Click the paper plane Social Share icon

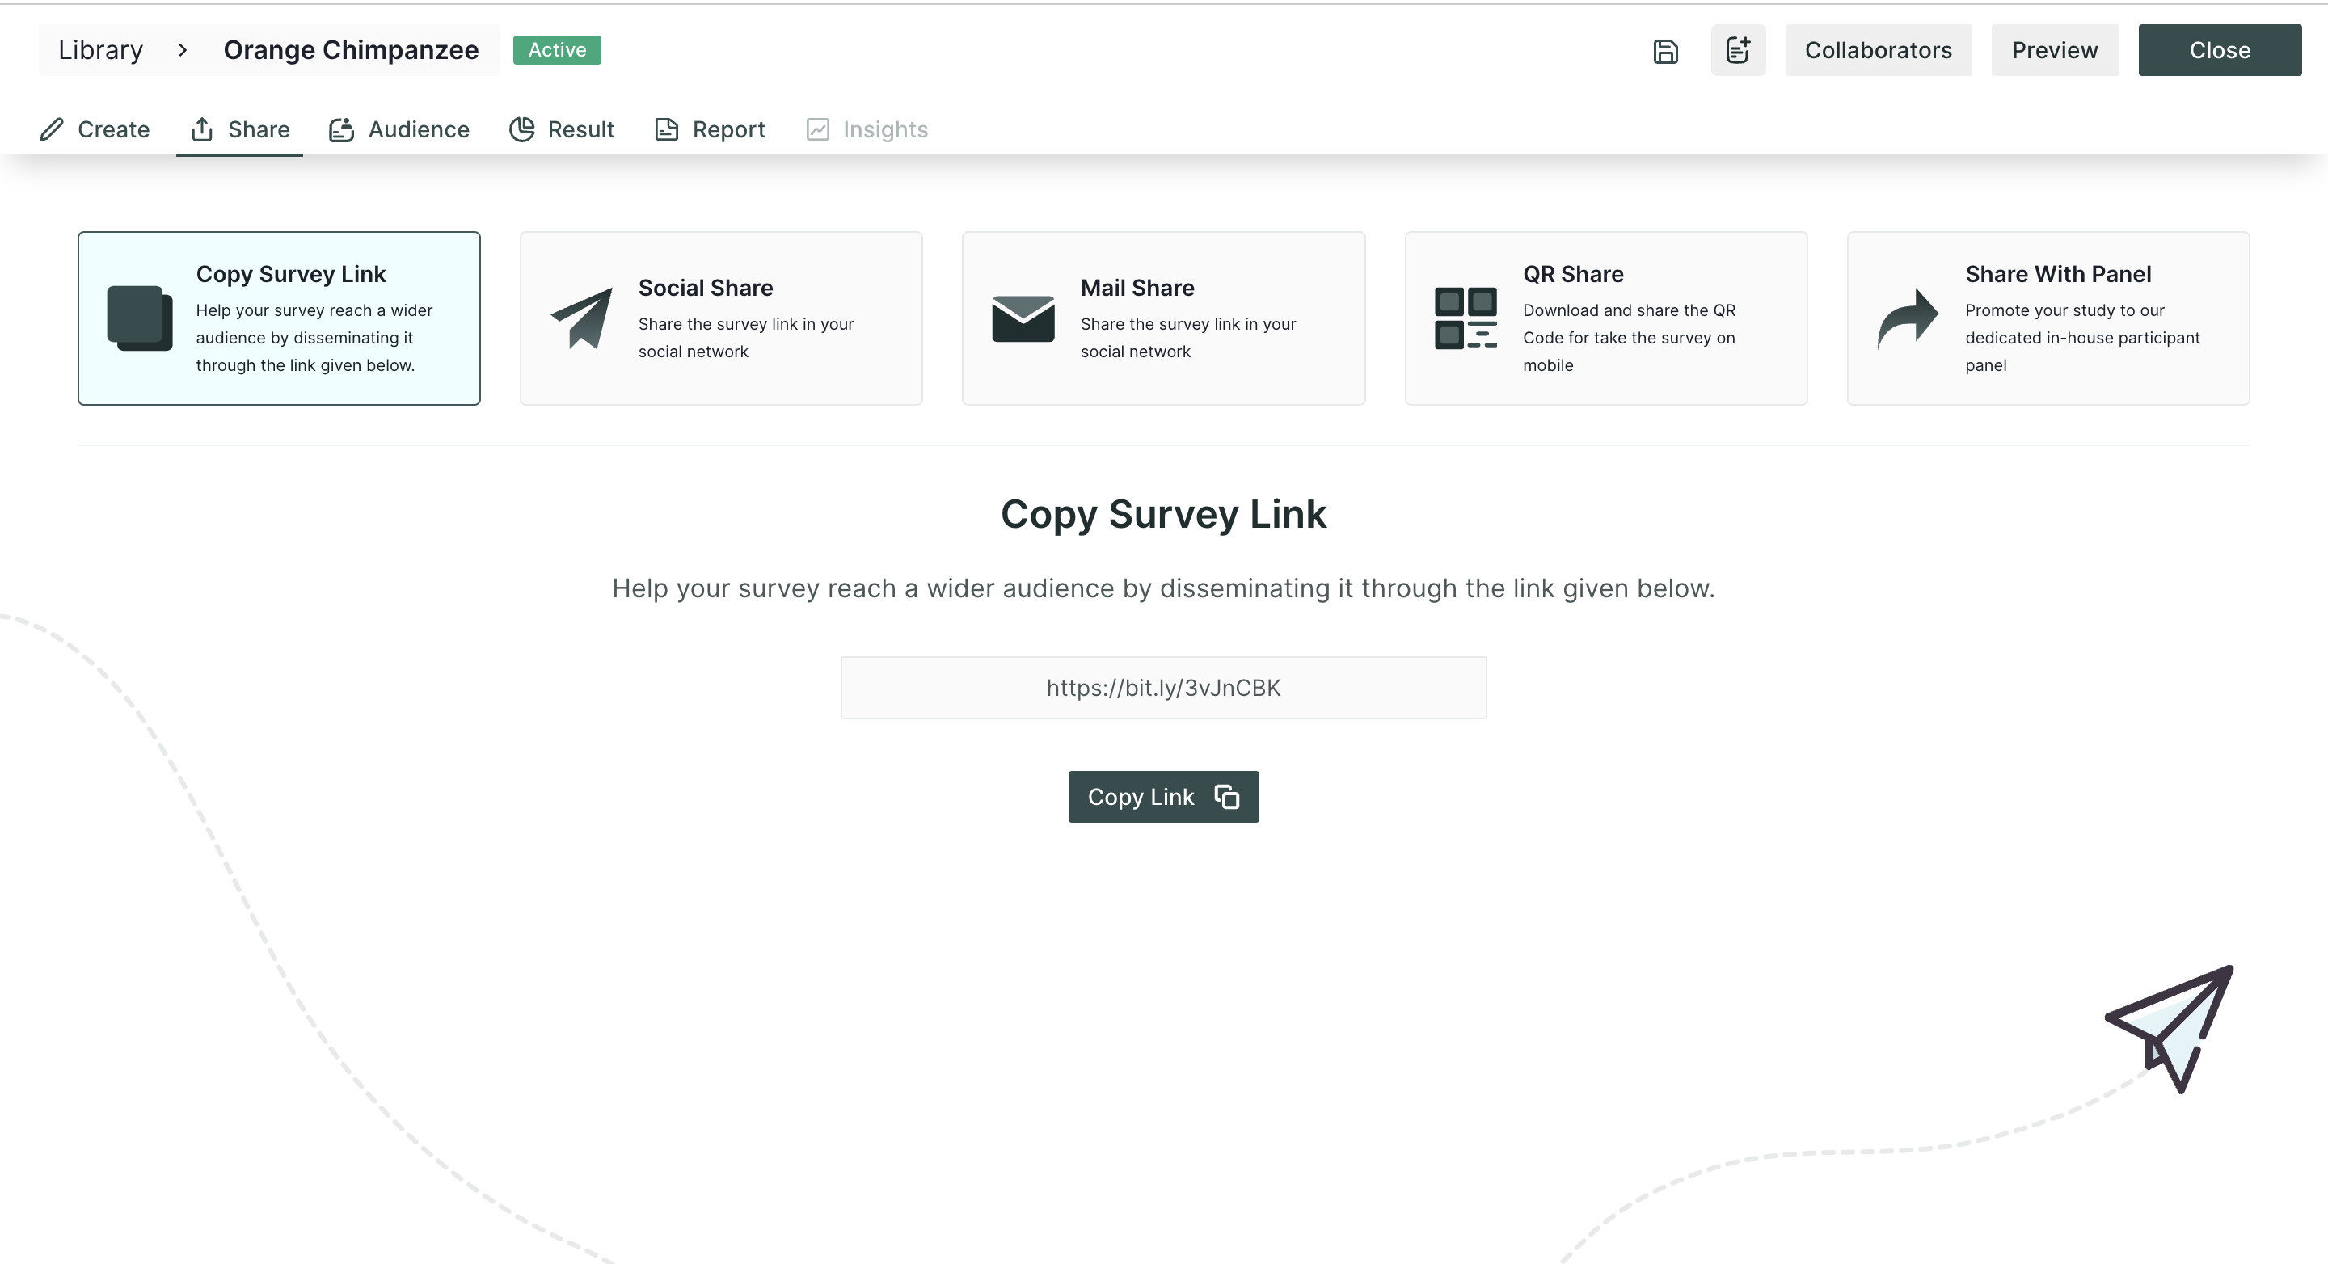point(581,318)
